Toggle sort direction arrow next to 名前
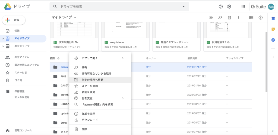278x135 pixels. point(58,58)
